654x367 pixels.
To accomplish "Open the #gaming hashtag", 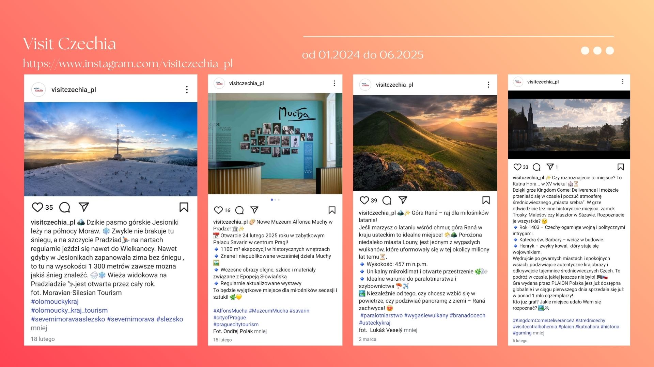I will click(522, 333).
